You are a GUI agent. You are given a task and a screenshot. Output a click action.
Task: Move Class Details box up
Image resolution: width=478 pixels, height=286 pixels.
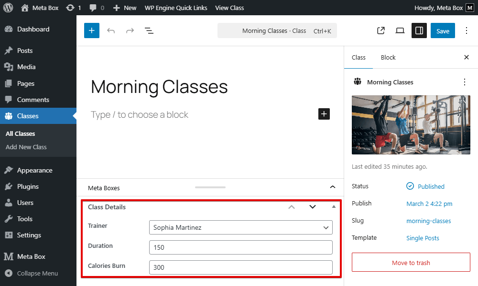tap(292, 207)
